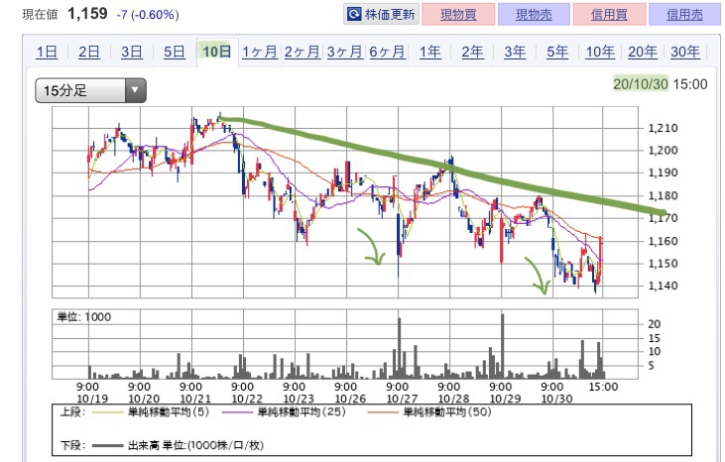Open the 信用買 order link

pos(609,14)
